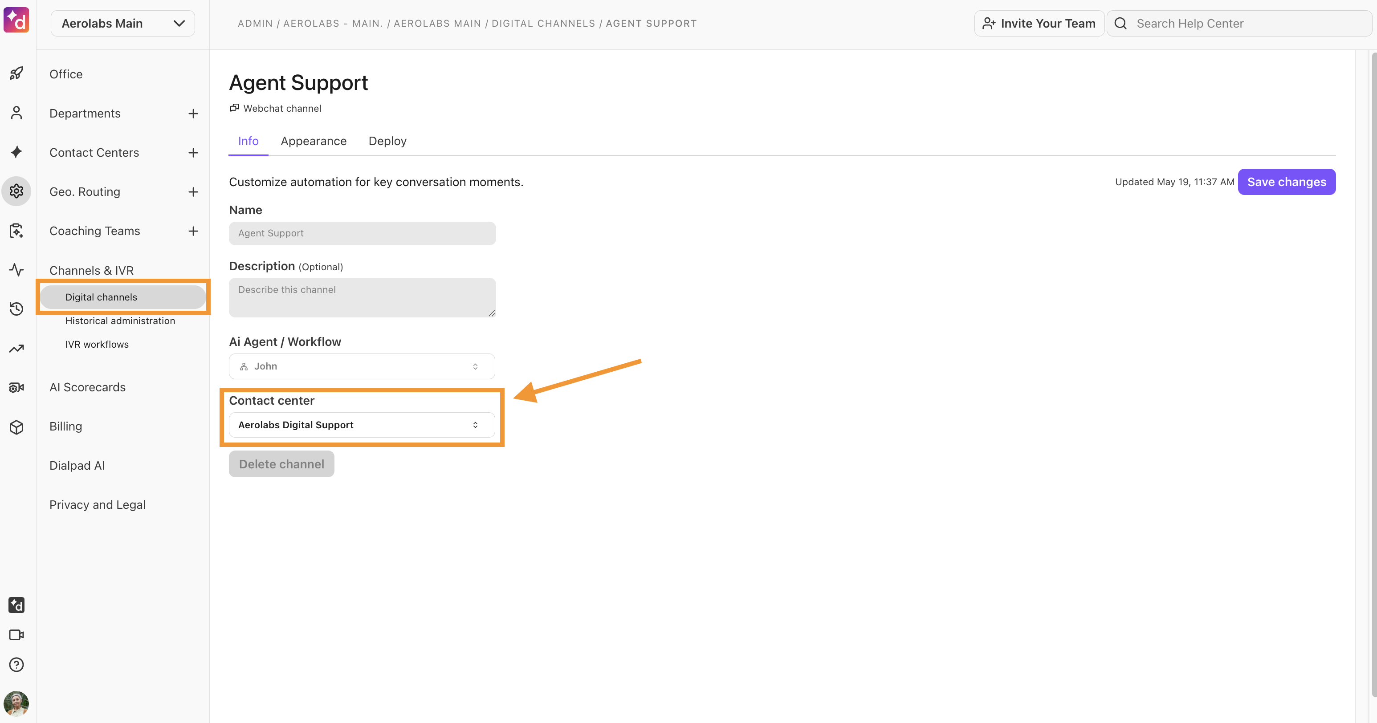Add a Geo. Routing entry with plus icon
The image size is (1377, 723).
[194, 192]
